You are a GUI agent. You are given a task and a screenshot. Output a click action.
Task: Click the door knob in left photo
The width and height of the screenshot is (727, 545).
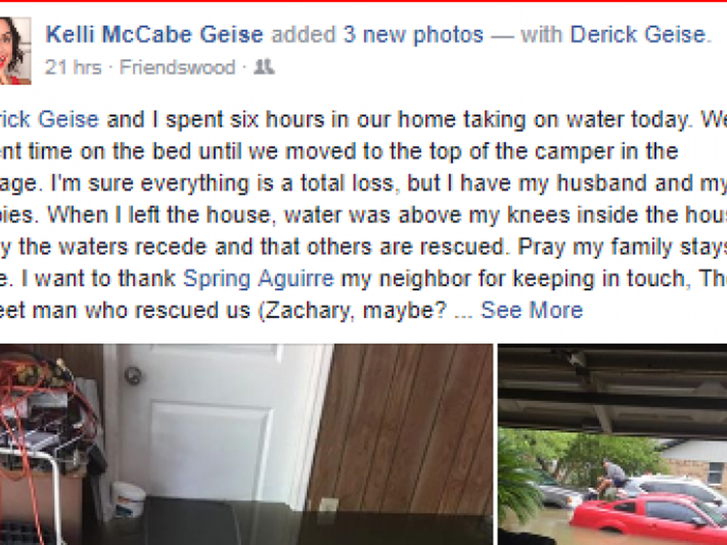[133, 375]
